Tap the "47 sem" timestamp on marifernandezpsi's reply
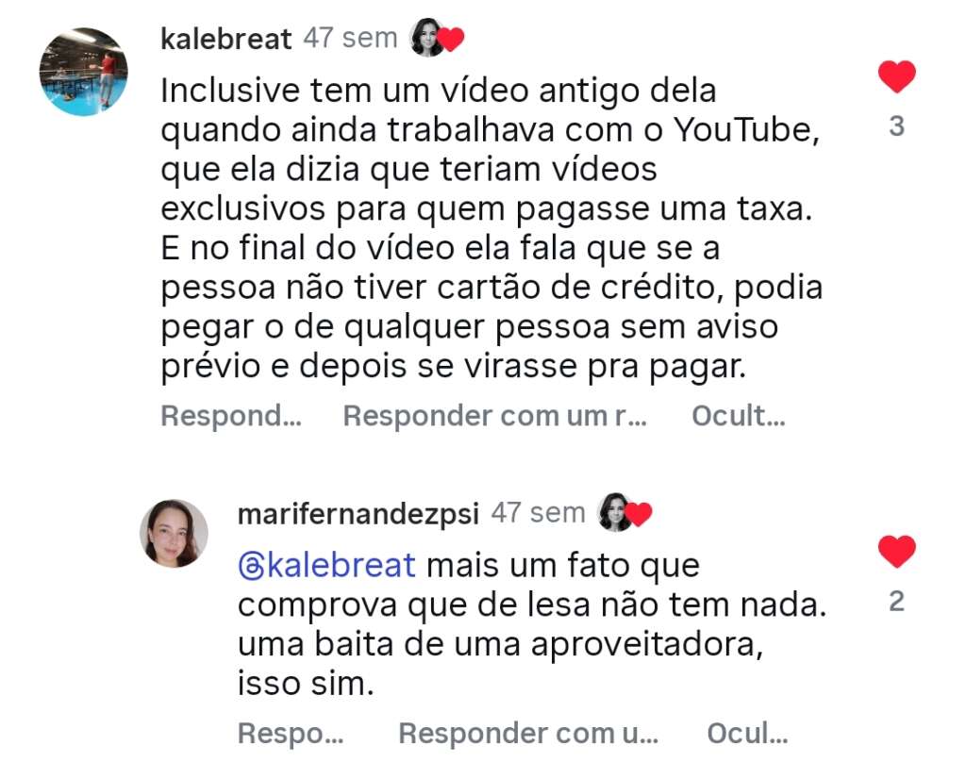 [538, 512]
